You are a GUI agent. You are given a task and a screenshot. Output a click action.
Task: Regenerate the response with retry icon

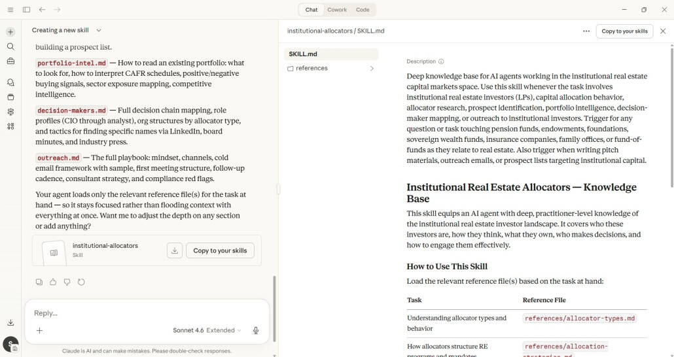81,282
